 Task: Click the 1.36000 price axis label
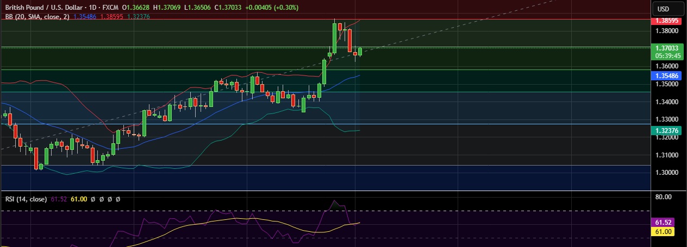pos(666,66)
